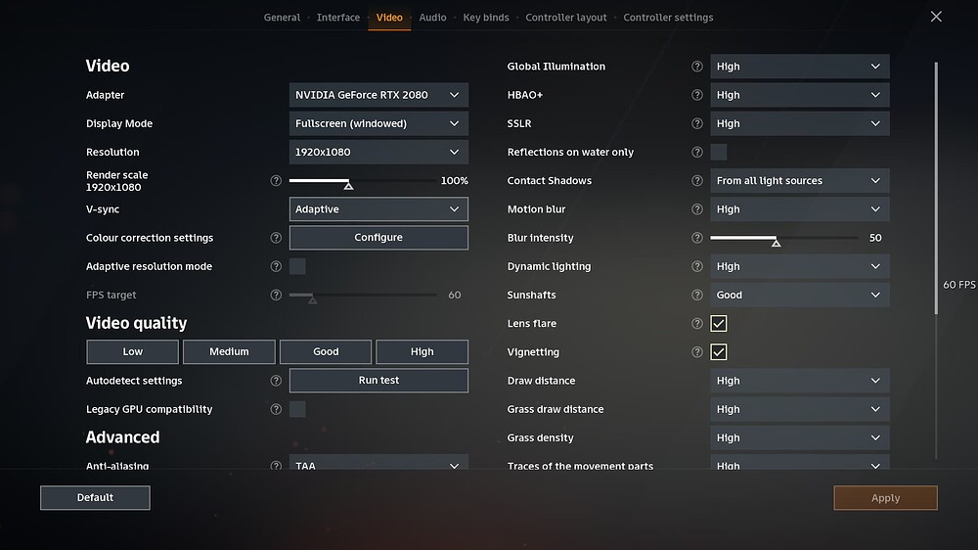
Task: Show help for HBAO+
Action: click(697, 95)
